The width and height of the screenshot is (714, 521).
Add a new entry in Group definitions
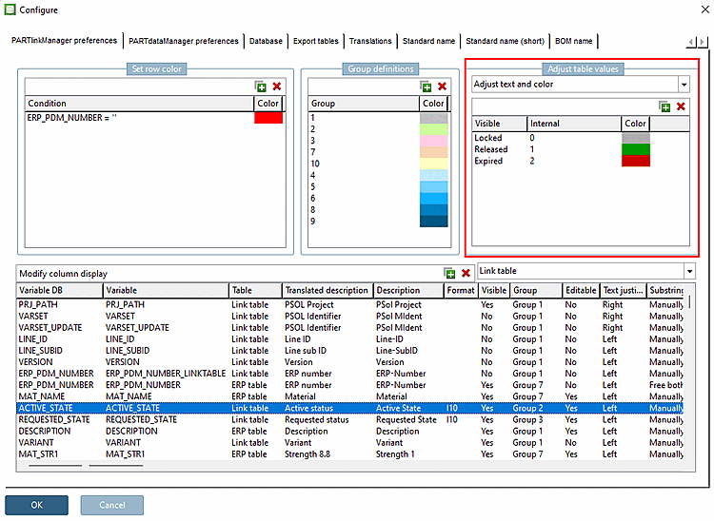pos(426,87)
